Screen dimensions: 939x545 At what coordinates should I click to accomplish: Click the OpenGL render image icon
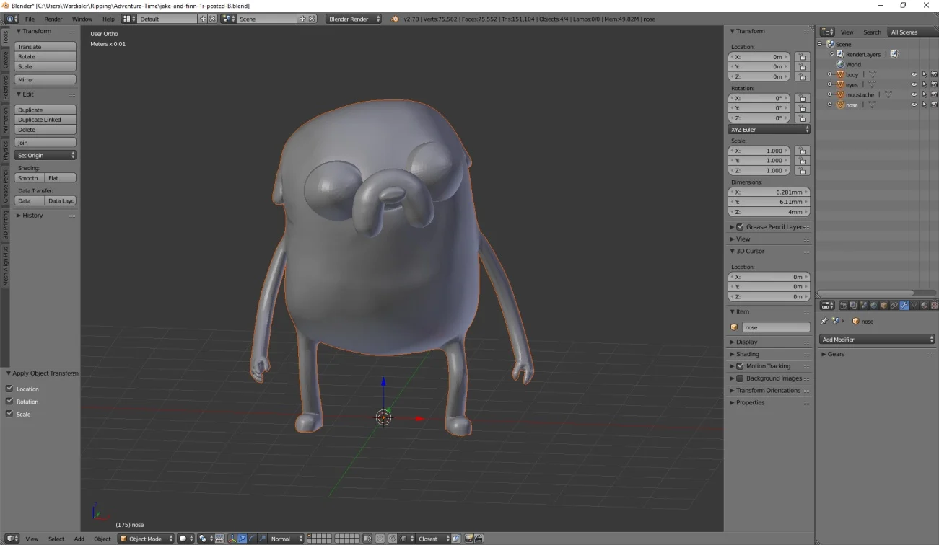click(468, 539)
